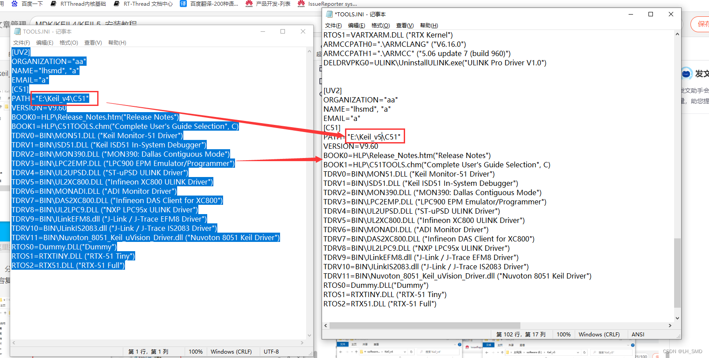Click the [UV2] line in left Notepad

tap(21, 52)
